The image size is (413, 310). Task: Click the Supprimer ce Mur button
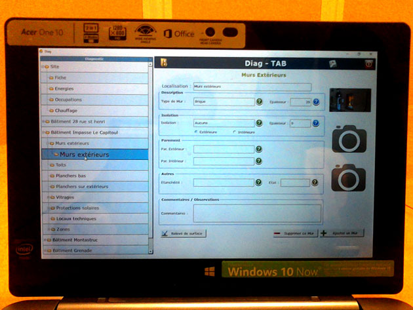[296, 233]
